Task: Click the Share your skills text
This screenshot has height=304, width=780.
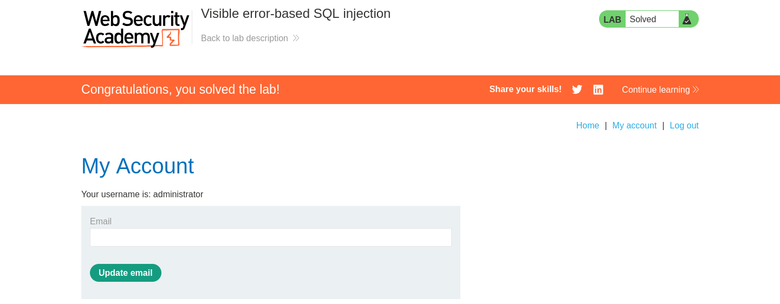Action: [525, 89]
